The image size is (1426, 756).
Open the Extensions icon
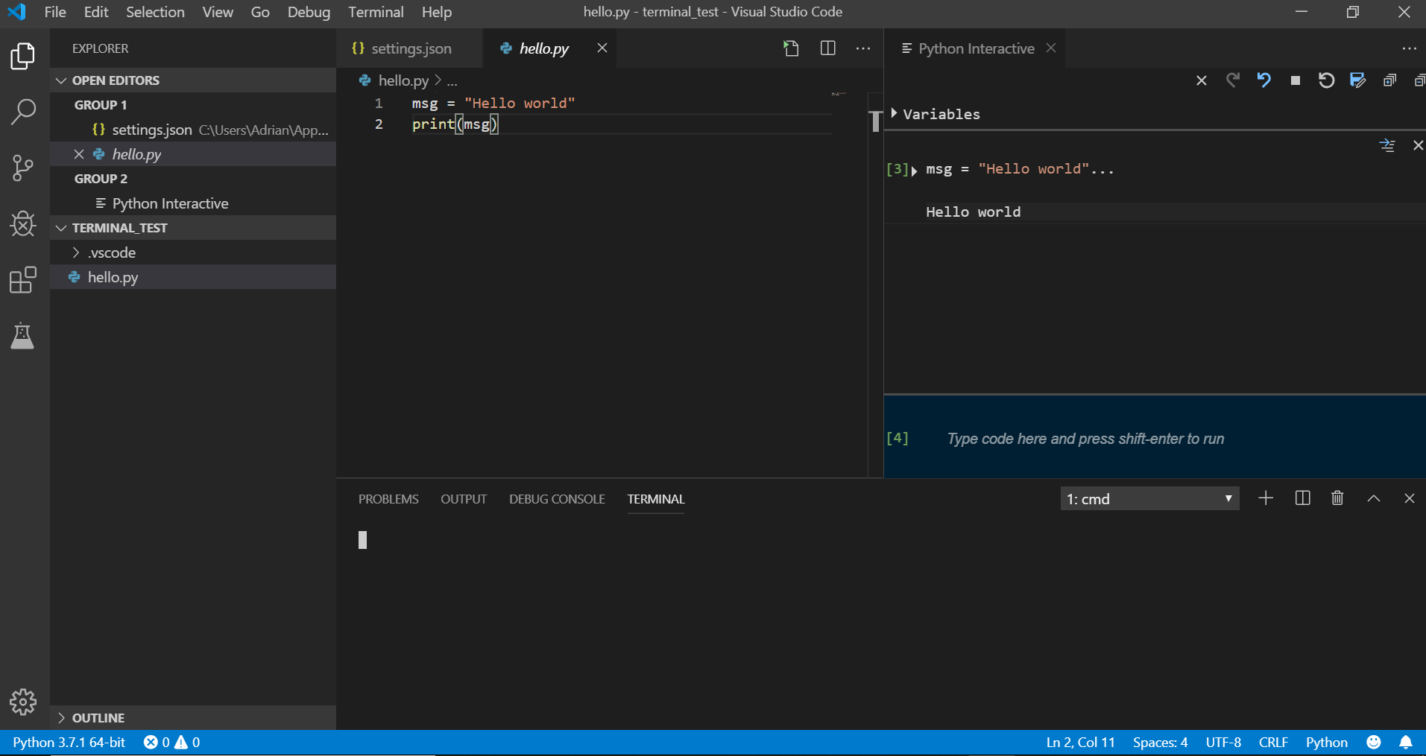(x=23, y=280)
